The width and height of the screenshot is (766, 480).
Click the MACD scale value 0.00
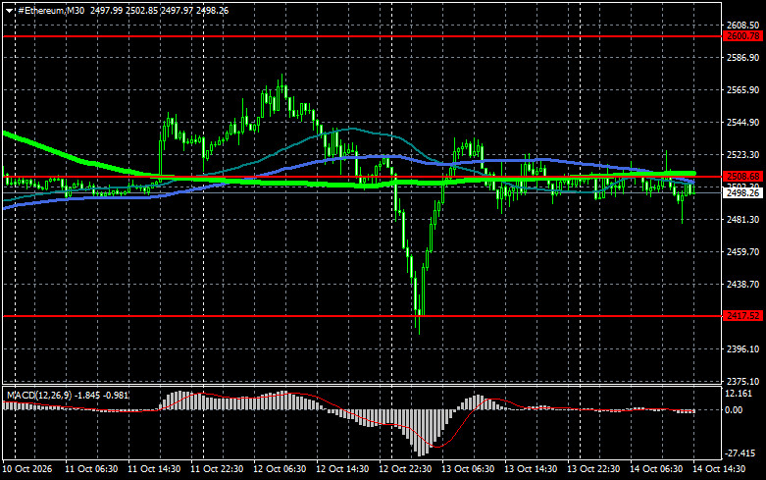(734, 410)
